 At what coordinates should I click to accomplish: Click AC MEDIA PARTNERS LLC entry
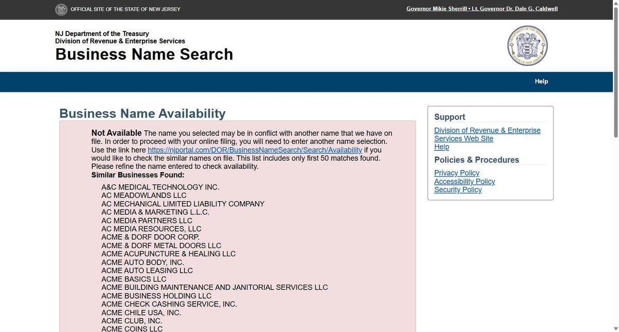pyautogui.click(x=147, y=220)
